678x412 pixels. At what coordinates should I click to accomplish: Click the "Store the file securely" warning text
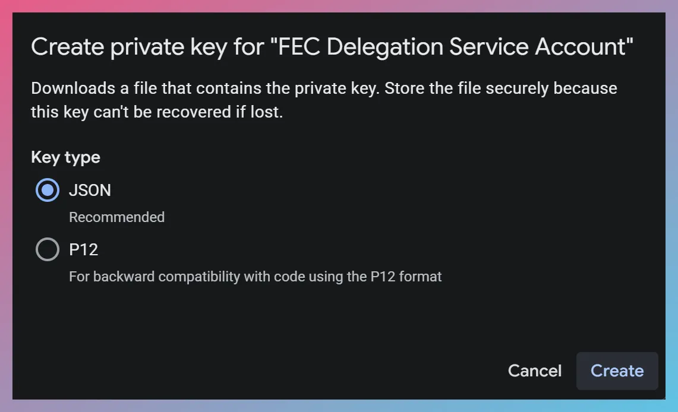[468, 88]
